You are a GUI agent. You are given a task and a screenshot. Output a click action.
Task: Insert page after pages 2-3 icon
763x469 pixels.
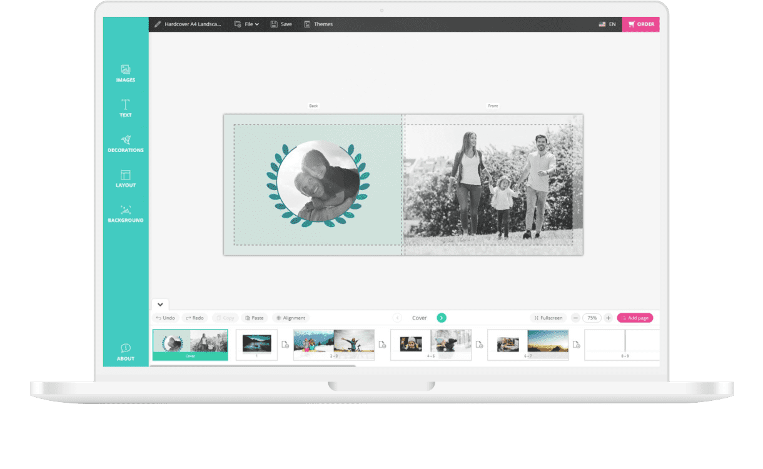tap(383, 345)
